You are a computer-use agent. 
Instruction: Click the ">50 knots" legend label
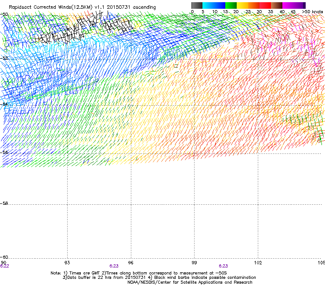coord(312,12)
